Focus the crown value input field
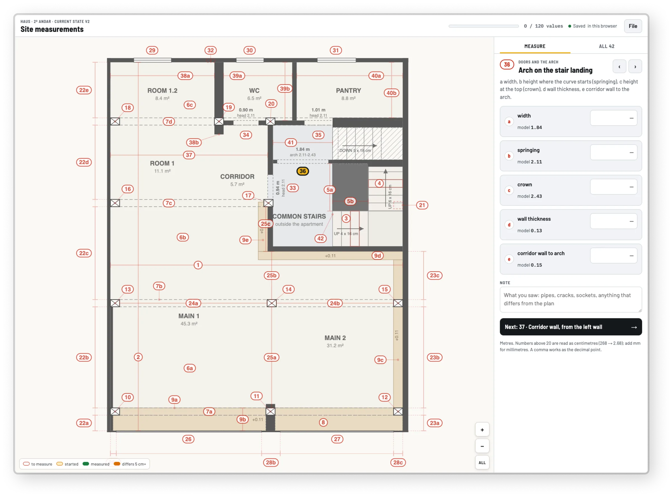Screen dimensions: 672x497 coord(613,187)
